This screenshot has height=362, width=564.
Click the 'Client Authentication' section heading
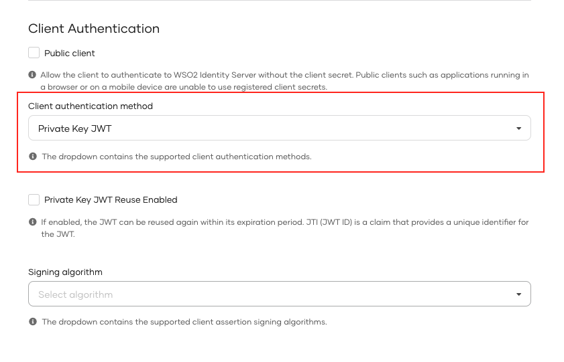coord(94,29)
